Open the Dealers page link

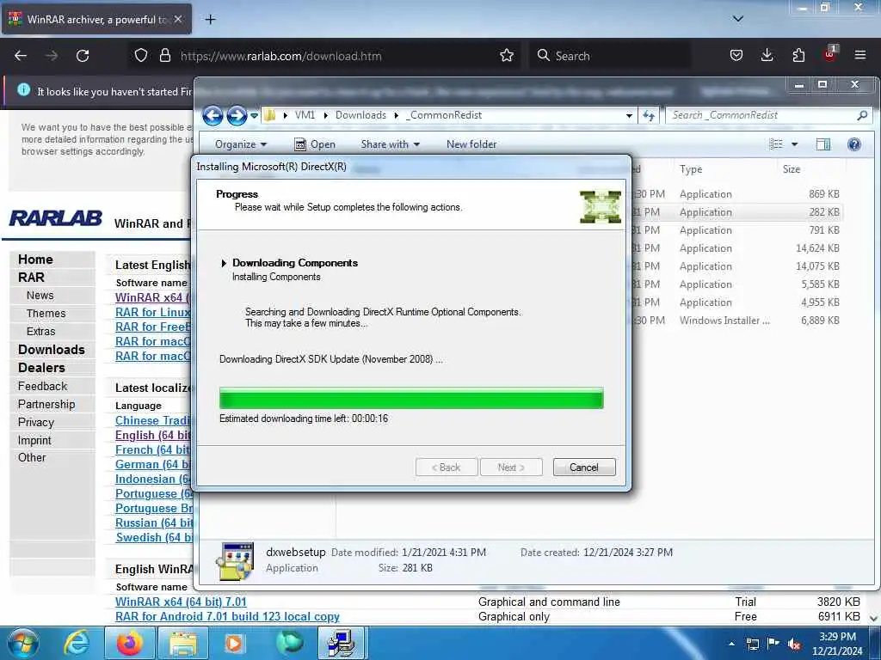41,368
